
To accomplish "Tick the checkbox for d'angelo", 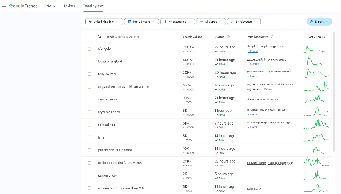I will tap(89, 49).
